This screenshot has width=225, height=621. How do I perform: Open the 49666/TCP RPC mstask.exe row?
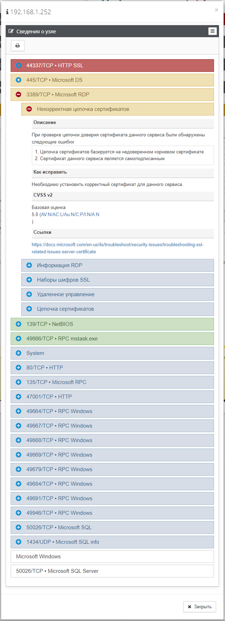click(18, 339)
